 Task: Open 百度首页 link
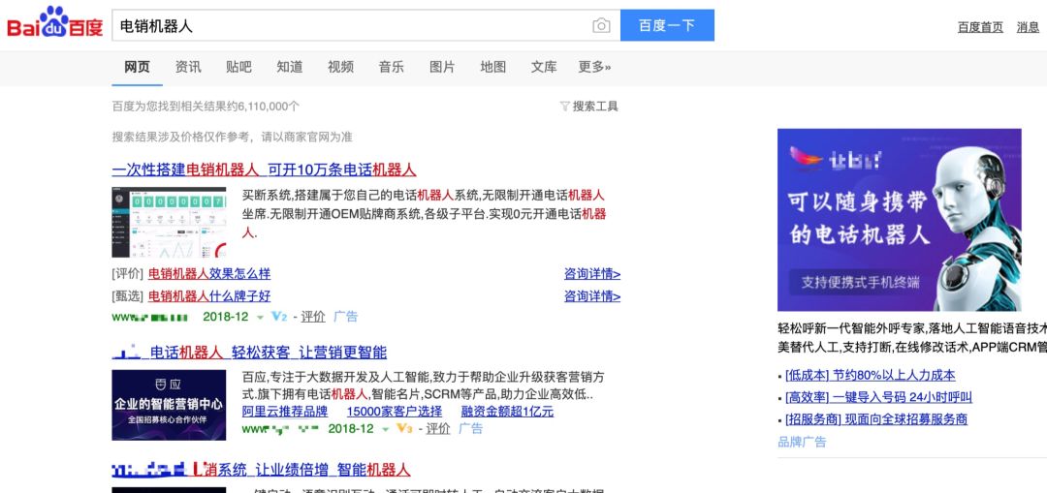click(980, 27)
